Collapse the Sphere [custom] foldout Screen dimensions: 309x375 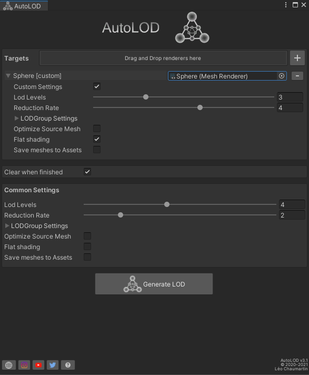(8, 76)
